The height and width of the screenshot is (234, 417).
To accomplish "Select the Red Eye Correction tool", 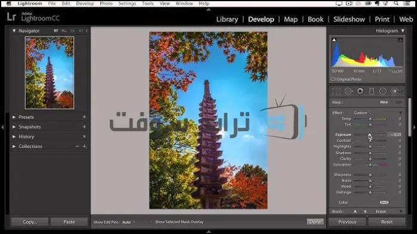I will (x=360, y=91).
